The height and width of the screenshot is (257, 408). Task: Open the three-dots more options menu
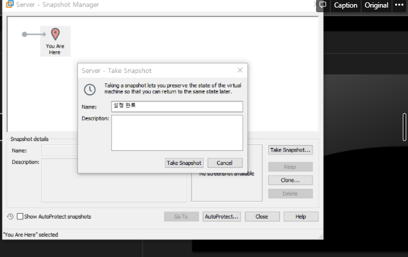[x=399, y=5]
